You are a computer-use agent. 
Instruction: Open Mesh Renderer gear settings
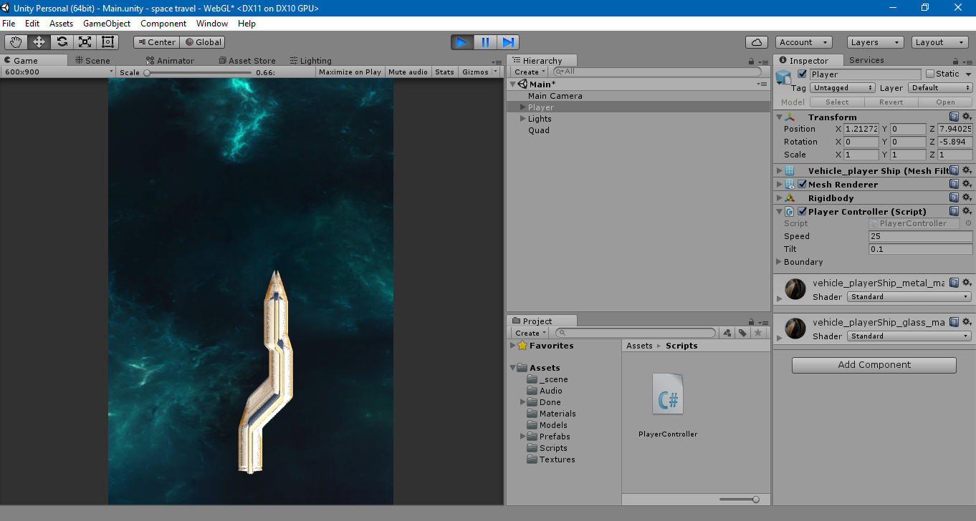967,184
